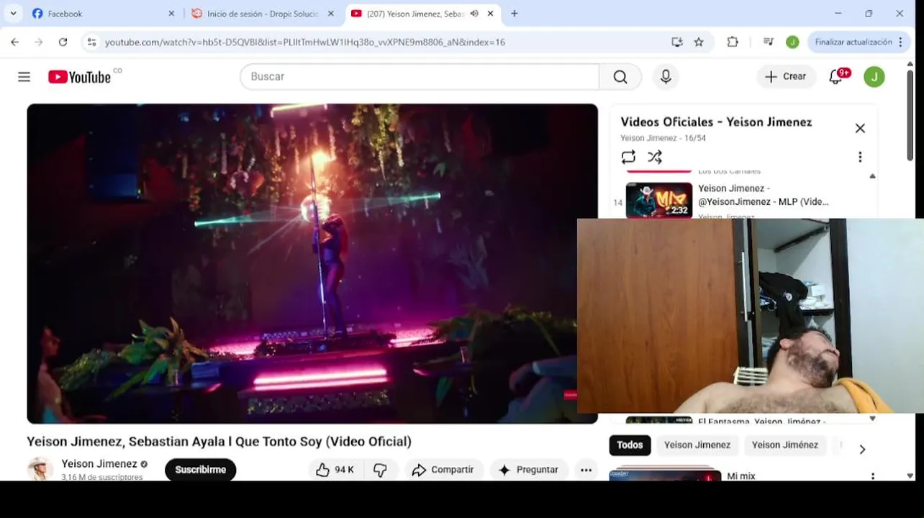The width and height of the screenshot is (924, 518).
Task: Open Mi mix video options menu
Action: tap(873, 476)
